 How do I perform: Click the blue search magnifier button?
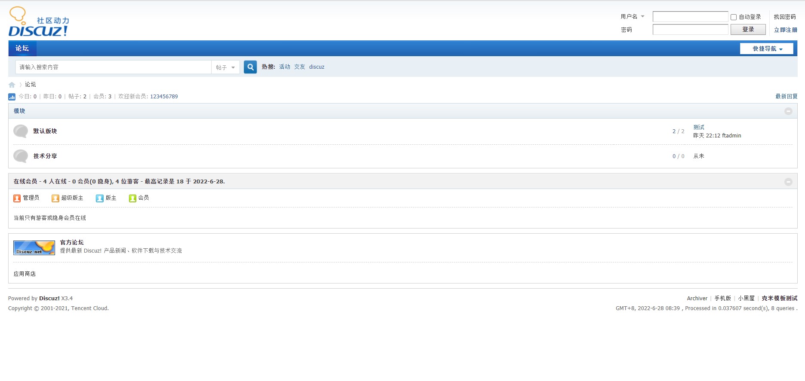[250, 67]
